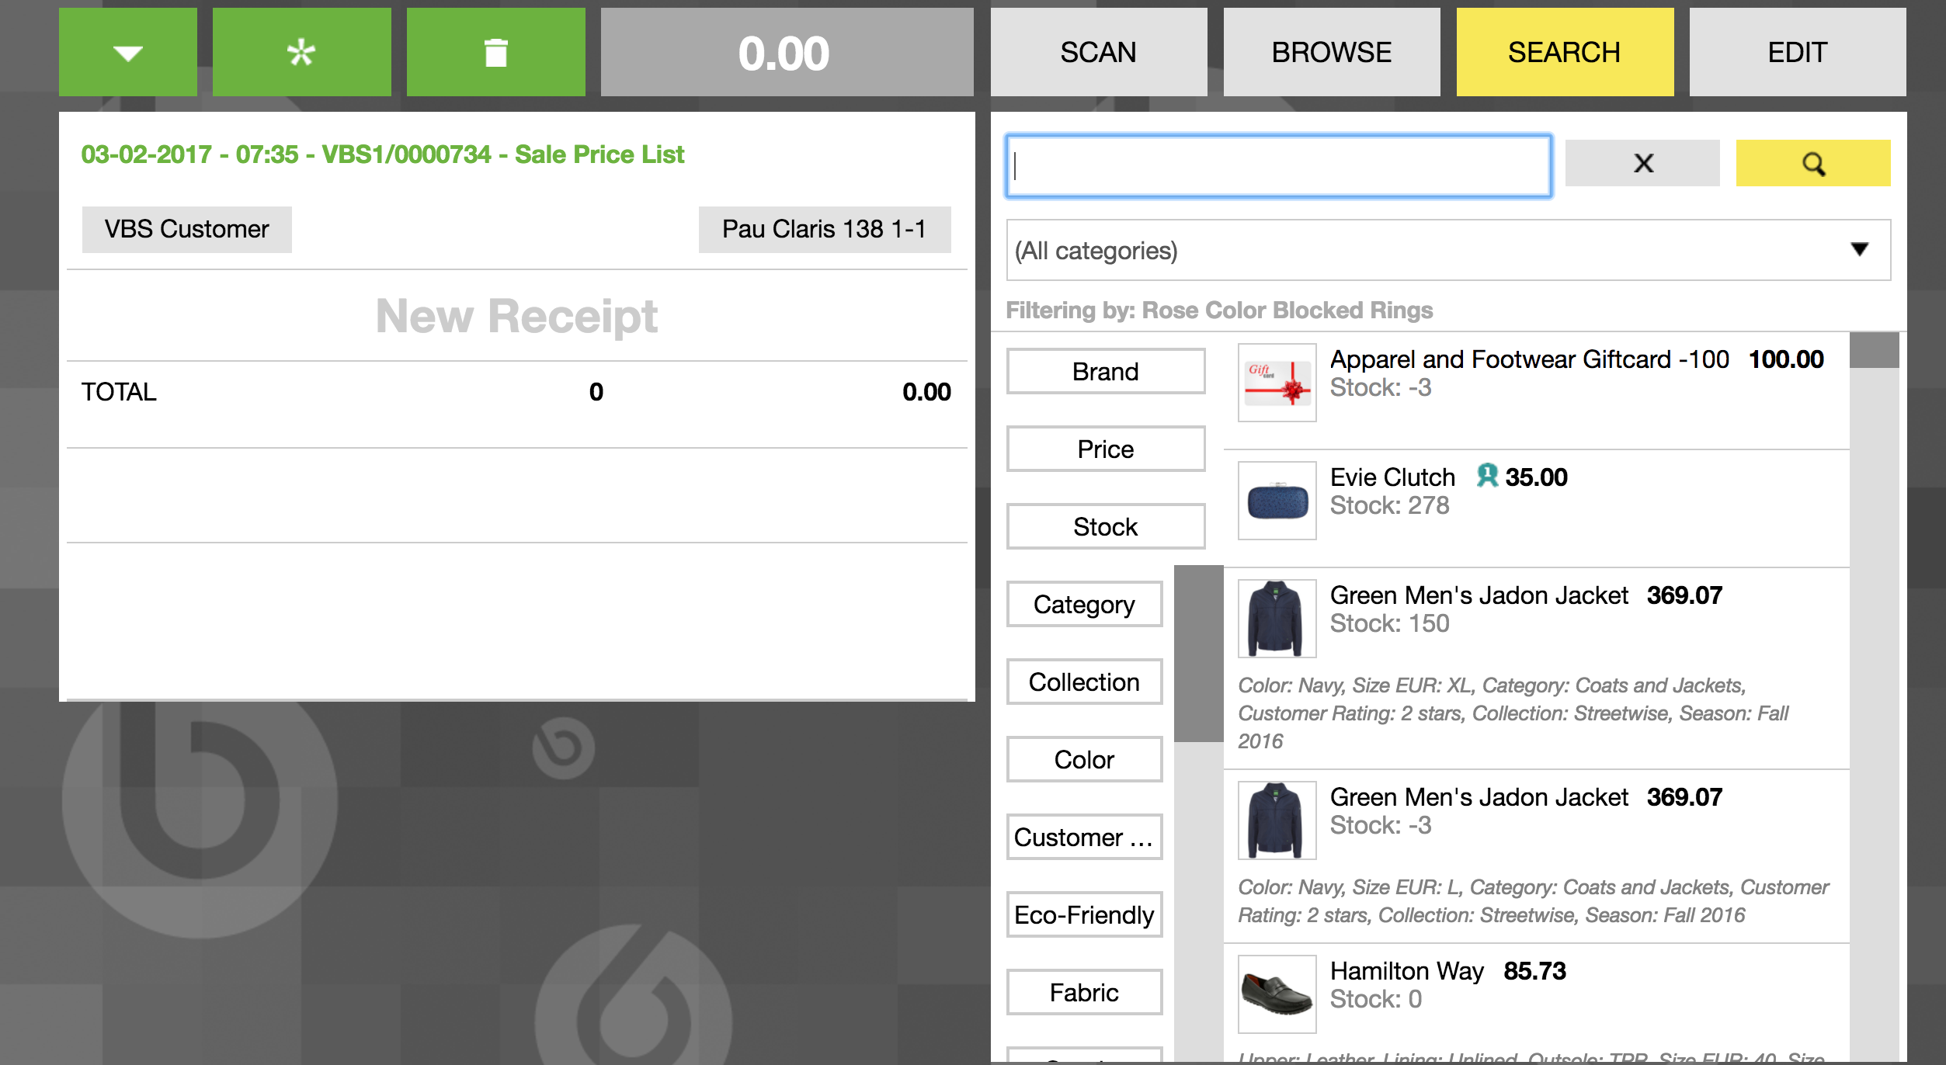Click the Apparel Giftcard product thumbnail

[1277, 383]
